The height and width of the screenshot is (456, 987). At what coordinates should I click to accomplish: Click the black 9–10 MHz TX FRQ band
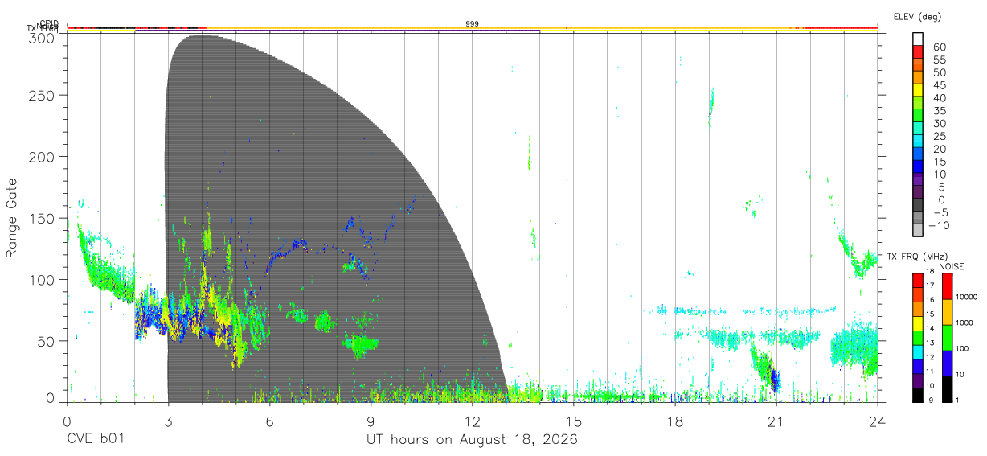pyautogui.click(x=918, y=394)
